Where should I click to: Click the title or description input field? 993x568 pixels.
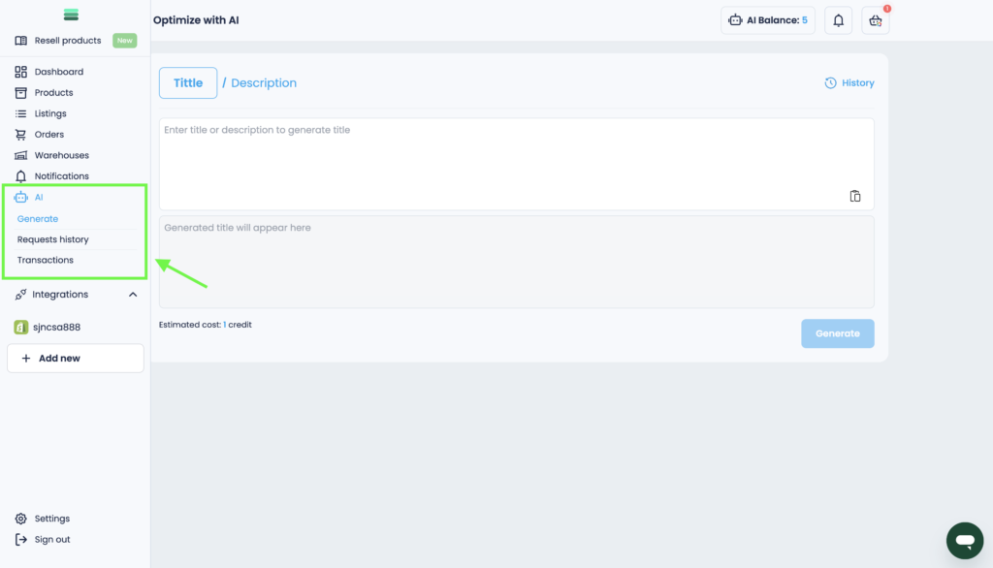(x=504, y=155)
